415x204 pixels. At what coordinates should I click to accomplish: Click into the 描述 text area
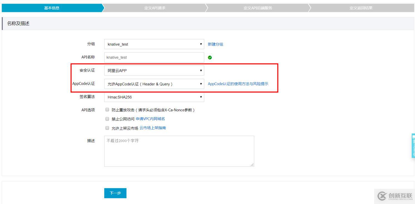(x=179, y=151)
